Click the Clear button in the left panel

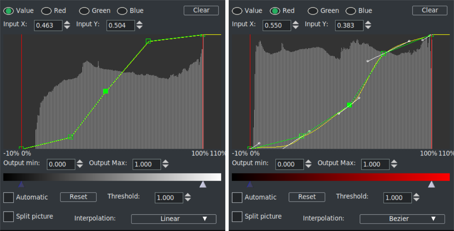pos(201,10)
